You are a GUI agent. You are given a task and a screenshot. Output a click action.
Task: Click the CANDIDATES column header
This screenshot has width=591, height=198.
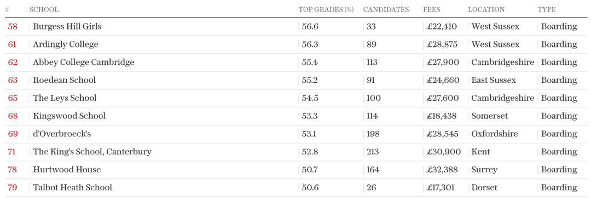[386, 10]
